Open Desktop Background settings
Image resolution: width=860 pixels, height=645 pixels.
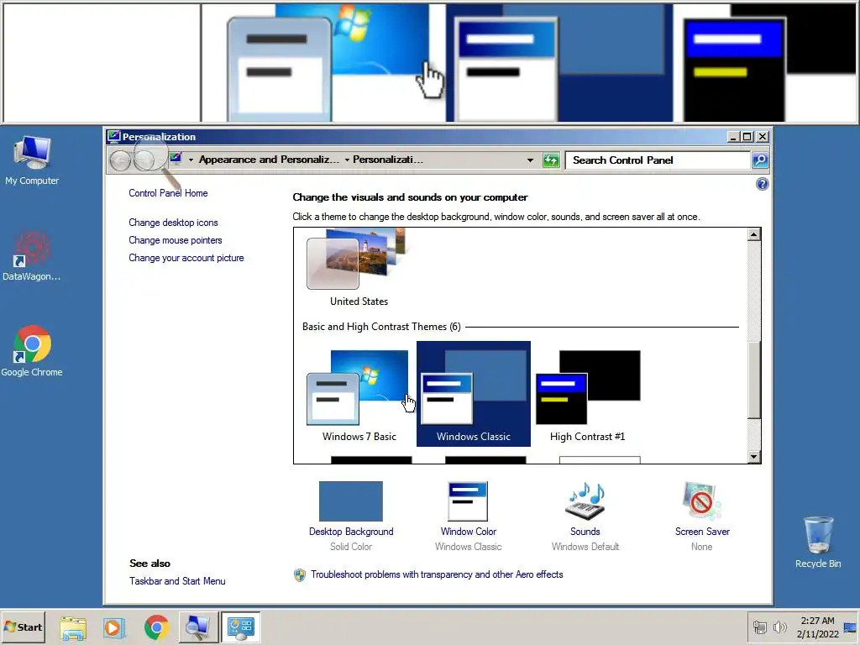(351, 517)
